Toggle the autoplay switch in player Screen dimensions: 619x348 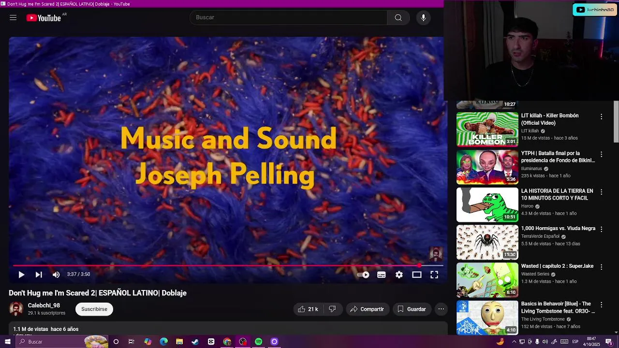(363, 275)
